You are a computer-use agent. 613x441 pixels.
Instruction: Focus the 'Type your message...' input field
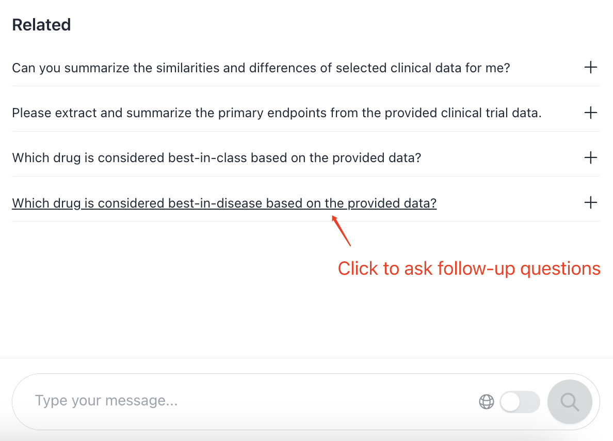pos(250,401)
